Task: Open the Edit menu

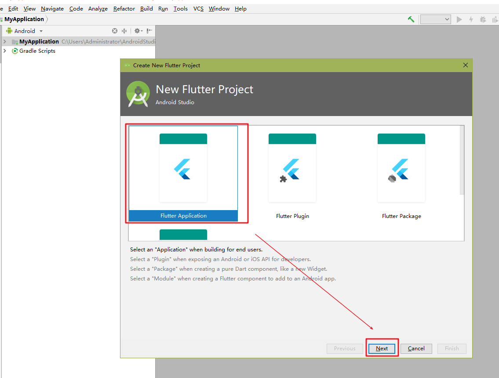Action: [x=13, y=9]
